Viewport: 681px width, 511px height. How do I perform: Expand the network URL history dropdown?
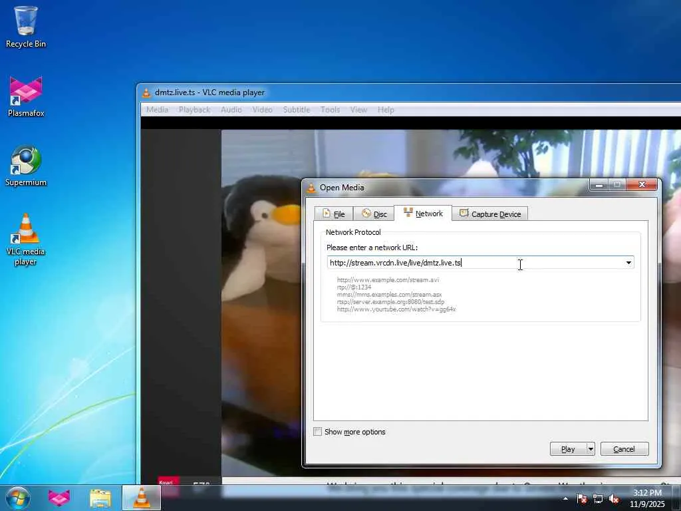(628, 262)
